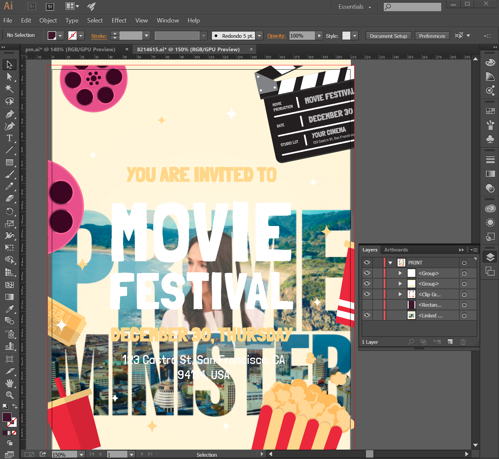The width and height of the screenshot is (499, 459).
Task: Swap fill and stroke colors
Action: [x=15, y=406]
